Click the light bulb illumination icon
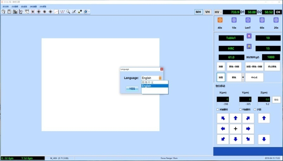This screenshot has height=161, width=283. (249, 46)
